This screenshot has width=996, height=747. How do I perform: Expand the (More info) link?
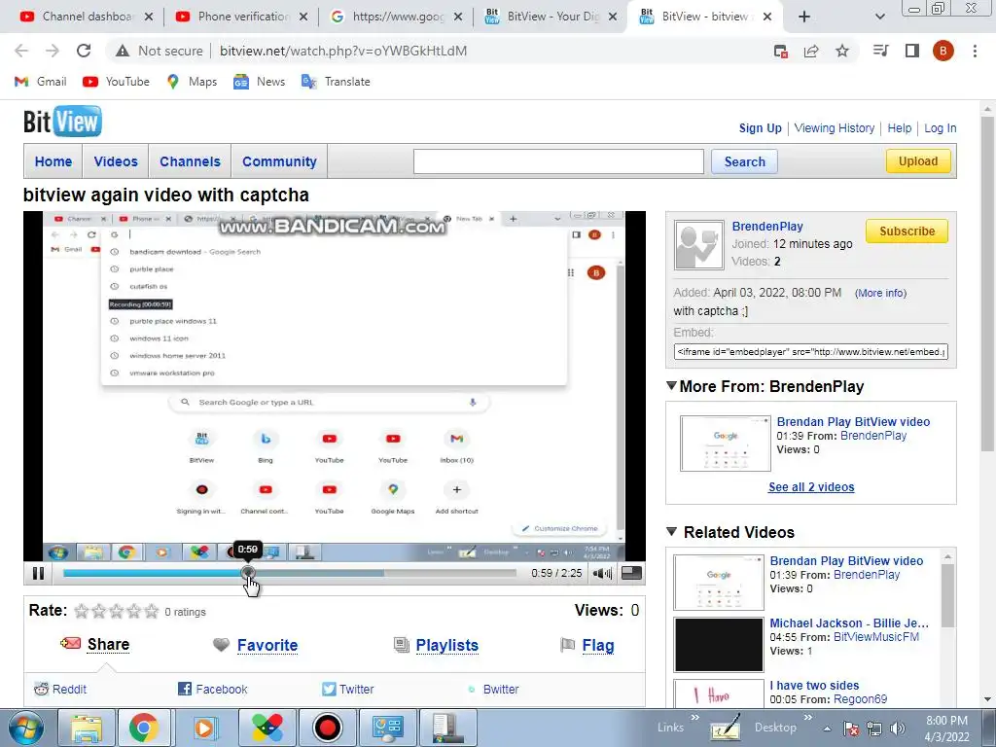(x=880, y=293)
